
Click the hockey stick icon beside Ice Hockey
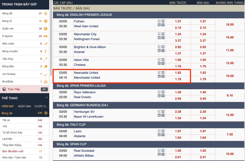46,74
